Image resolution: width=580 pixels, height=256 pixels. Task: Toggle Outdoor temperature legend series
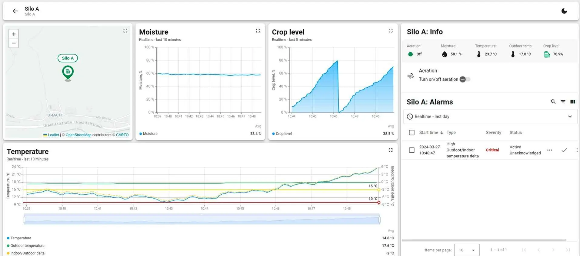click(25, 246)
